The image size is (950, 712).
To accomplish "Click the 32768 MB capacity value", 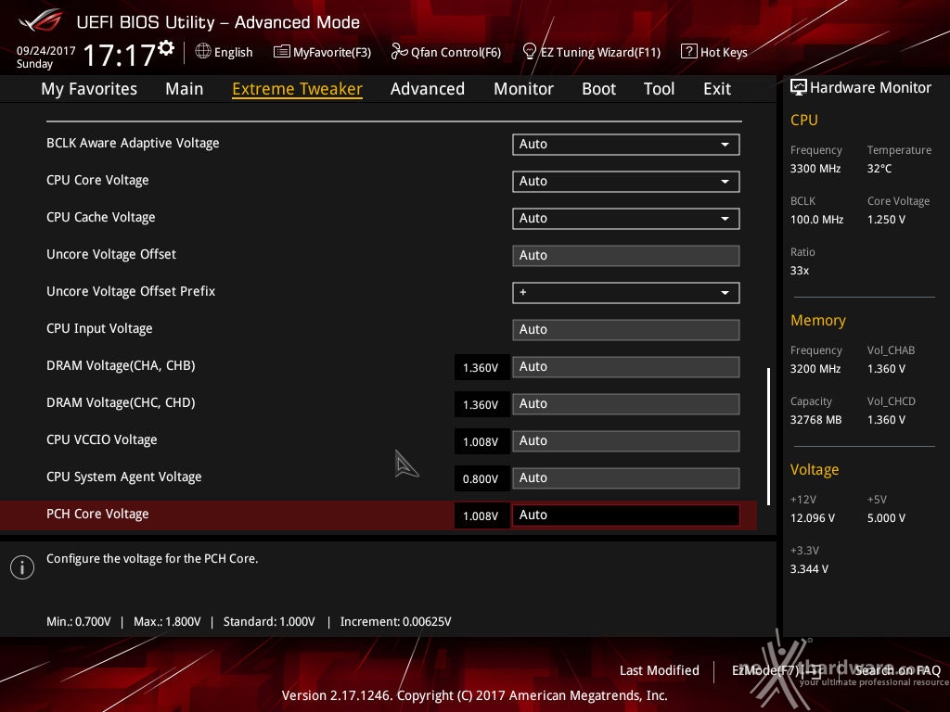I will click(x=816, y=420).
